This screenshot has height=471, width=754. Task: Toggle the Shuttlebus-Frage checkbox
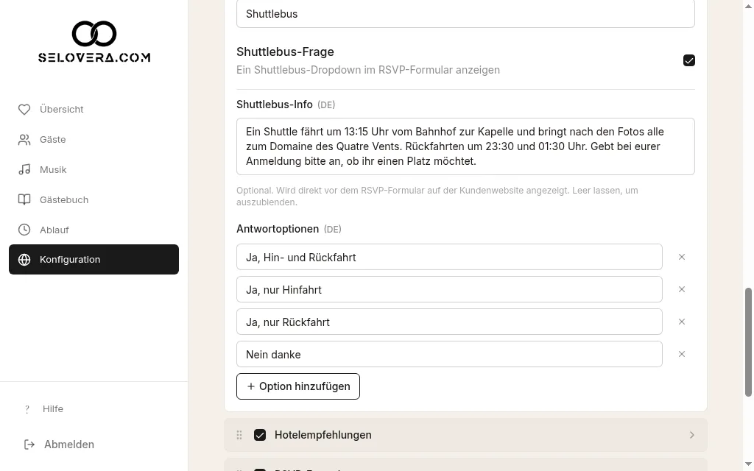point(688,60)
